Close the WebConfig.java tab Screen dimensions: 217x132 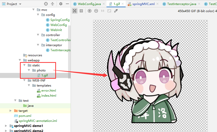point(104,4)
